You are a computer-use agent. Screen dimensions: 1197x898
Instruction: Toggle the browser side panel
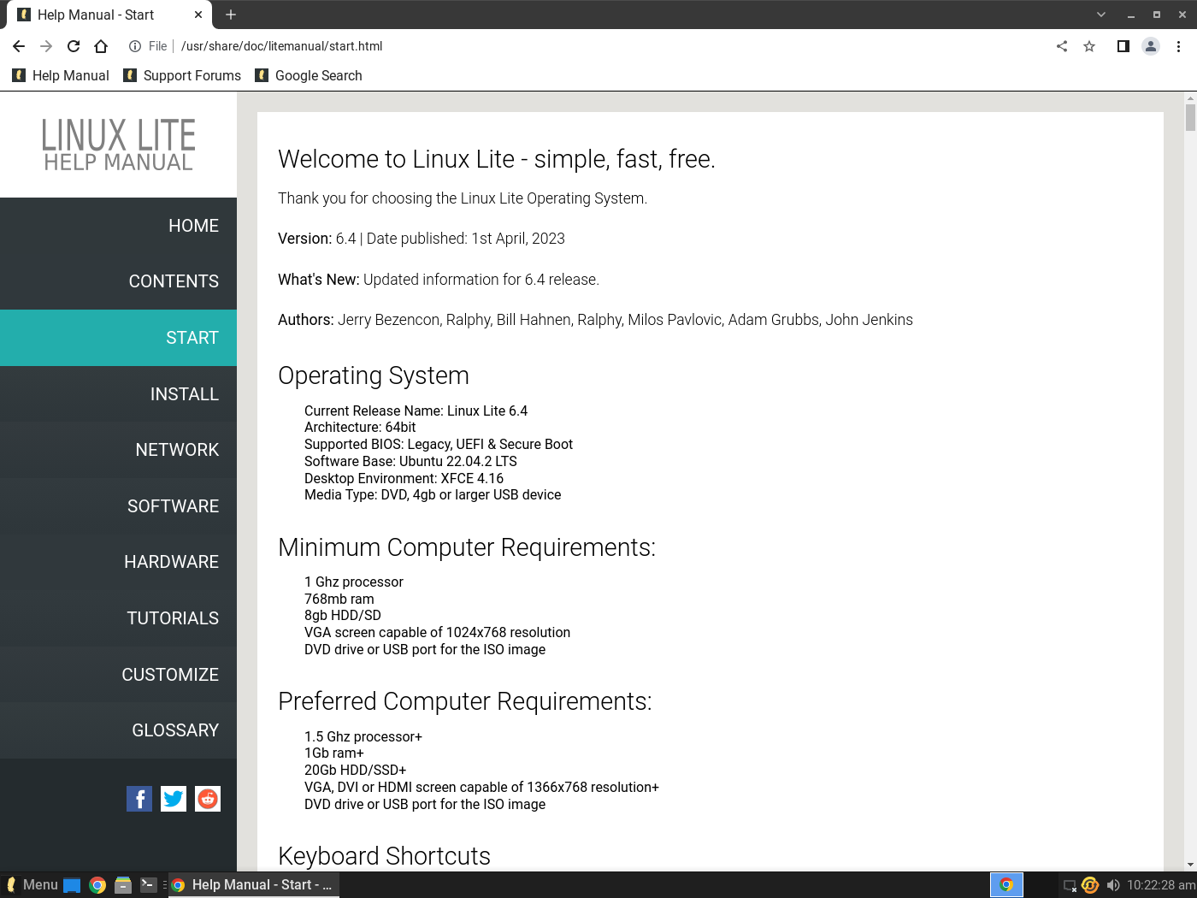pos(1123,46)
